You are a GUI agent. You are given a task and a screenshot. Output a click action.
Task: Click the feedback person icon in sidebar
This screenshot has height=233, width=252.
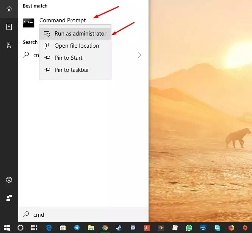tap(9, 198)
